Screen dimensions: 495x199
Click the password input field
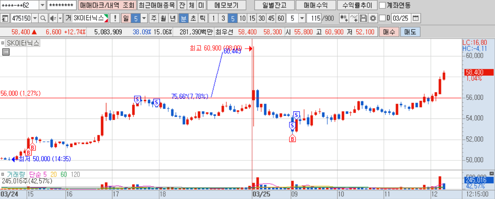click(62, 5)
